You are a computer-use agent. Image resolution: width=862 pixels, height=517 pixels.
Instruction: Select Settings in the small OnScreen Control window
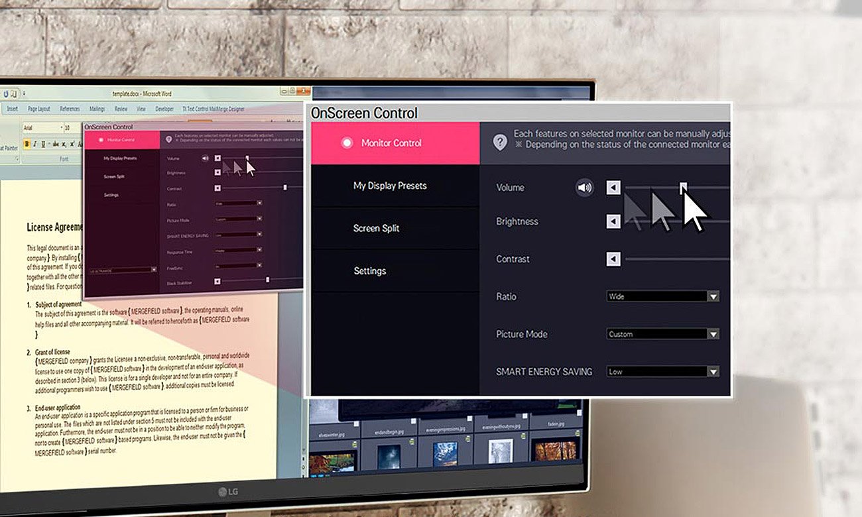[x=111, y=195]
